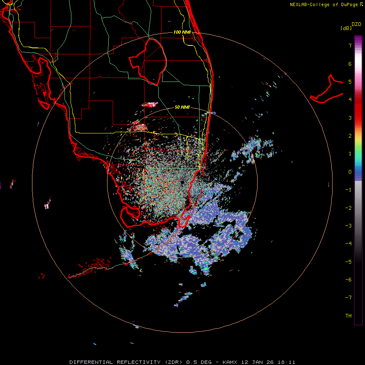Image resolution: width=365 pixels, height=365 pixels.
Task: Click the -7 value on the color scale
Action: tap(348, 298)
